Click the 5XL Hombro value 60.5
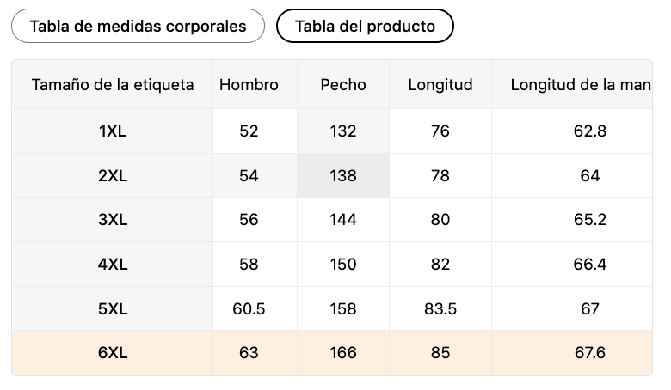 (x=249, y=308)
